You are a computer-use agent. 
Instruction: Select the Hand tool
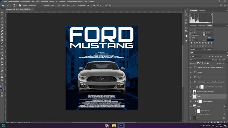pyautogui.click(x=2, y=77)
